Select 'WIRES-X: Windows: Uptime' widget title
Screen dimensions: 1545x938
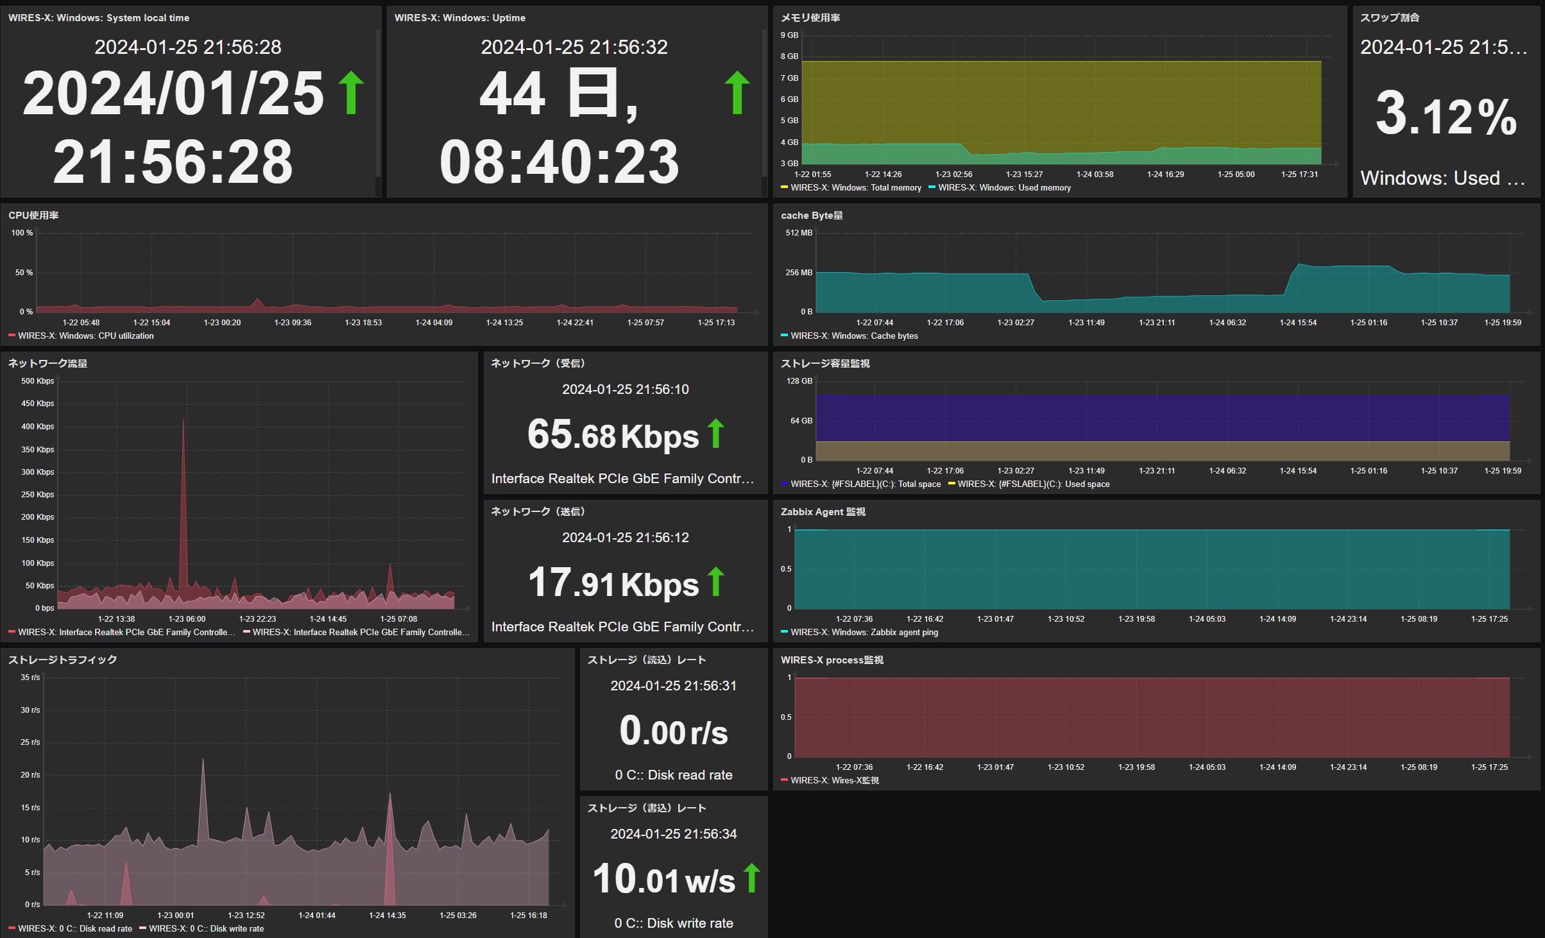(x=460, y=18)
